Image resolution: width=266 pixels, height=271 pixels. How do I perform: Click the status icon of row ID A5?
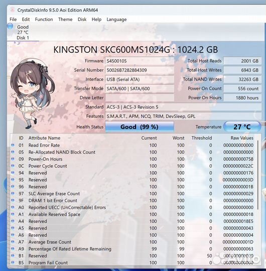pyautogui.click(x=13, y=228)
